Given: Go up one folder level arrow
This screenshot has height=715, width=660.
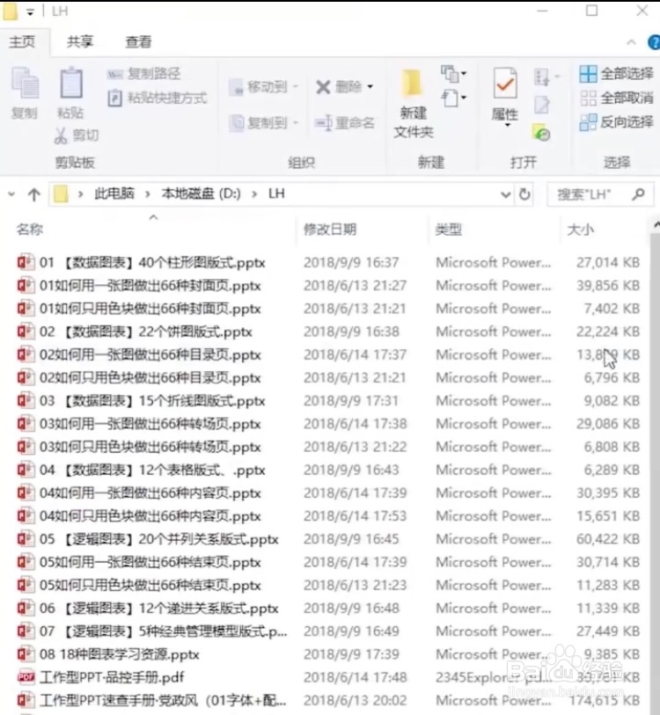Looking at the screenshot, I should pos(33,194).
